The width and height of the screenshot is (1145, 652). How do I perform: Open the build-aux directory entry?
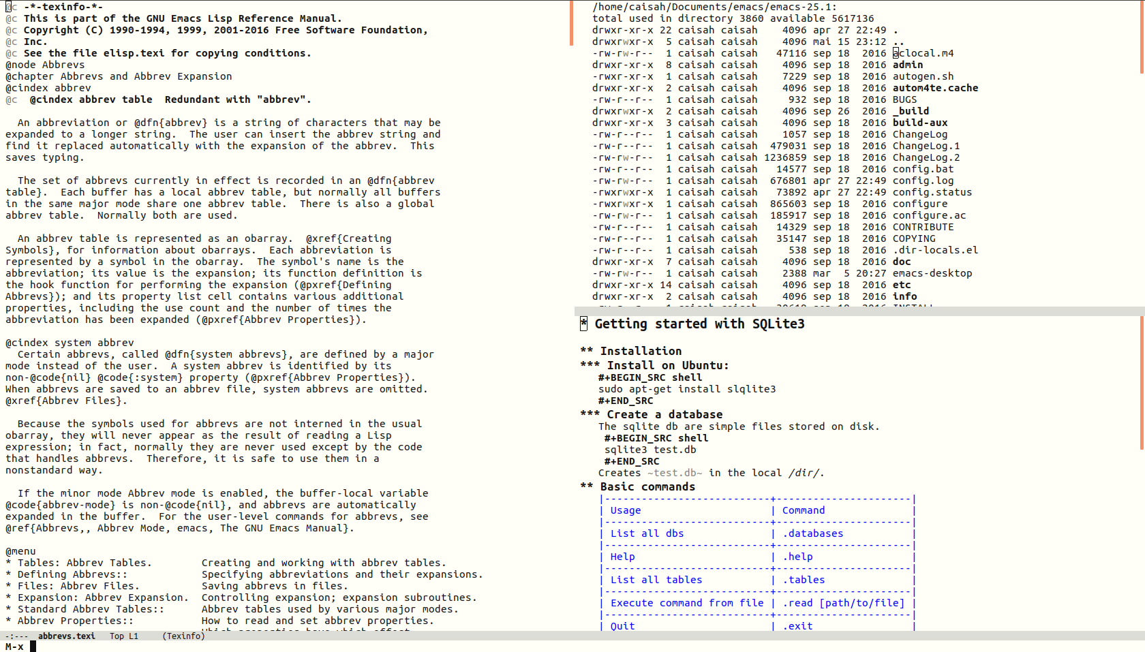920,123
